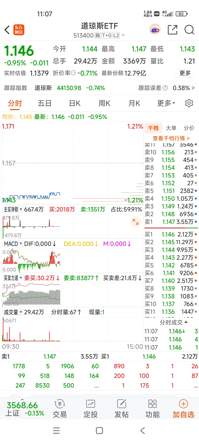This screenshot has width=199, height=442.
Task: Open 查看千档行情 link
Action: click(x=171, y=138)
